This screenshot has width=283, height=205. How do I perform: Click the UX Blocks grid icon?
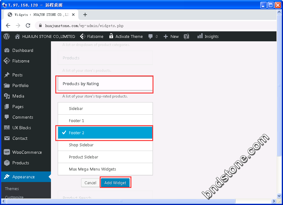click(7, 128)
